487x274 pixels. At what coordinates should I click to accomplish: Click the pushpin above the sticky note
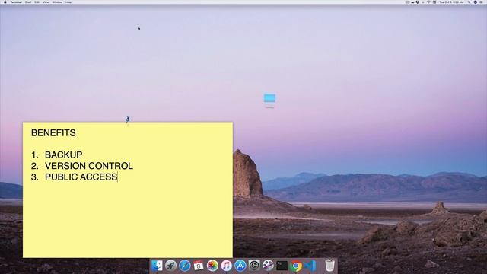[x=128, y=119]
